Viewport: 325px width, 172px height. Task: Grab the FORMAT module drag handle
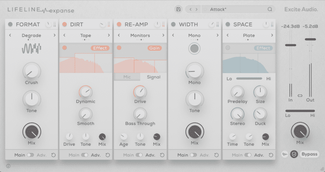55,24
